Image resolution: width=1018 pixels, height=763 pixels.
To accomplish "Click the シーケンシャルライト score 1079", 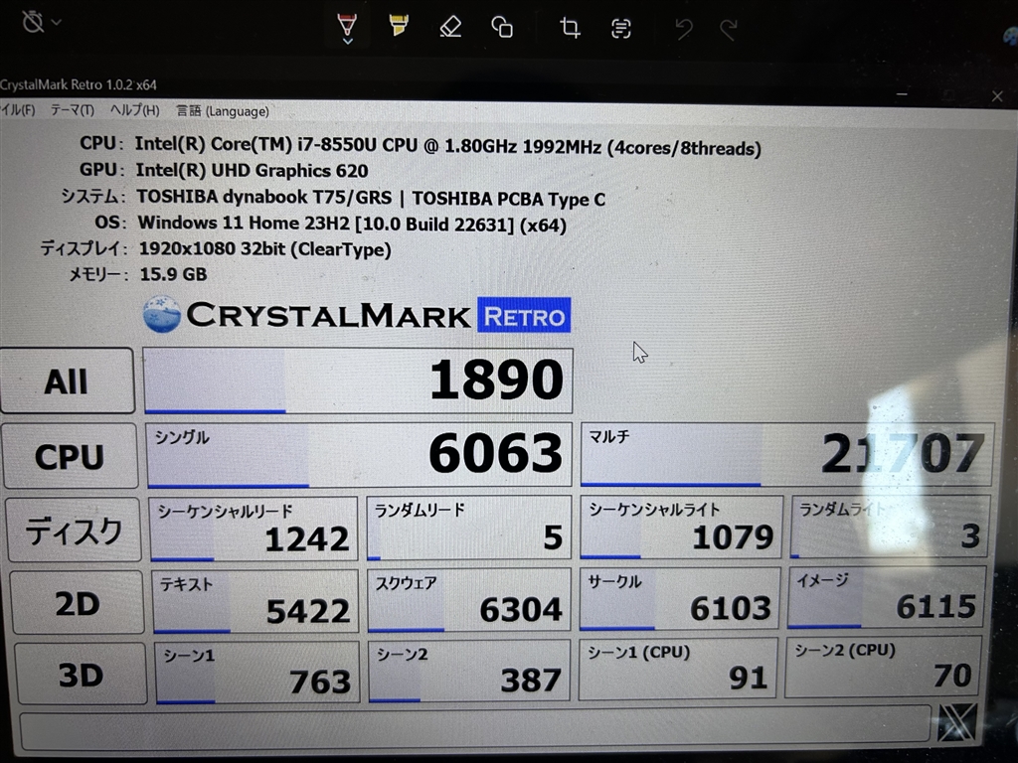I will pos(681,527).
